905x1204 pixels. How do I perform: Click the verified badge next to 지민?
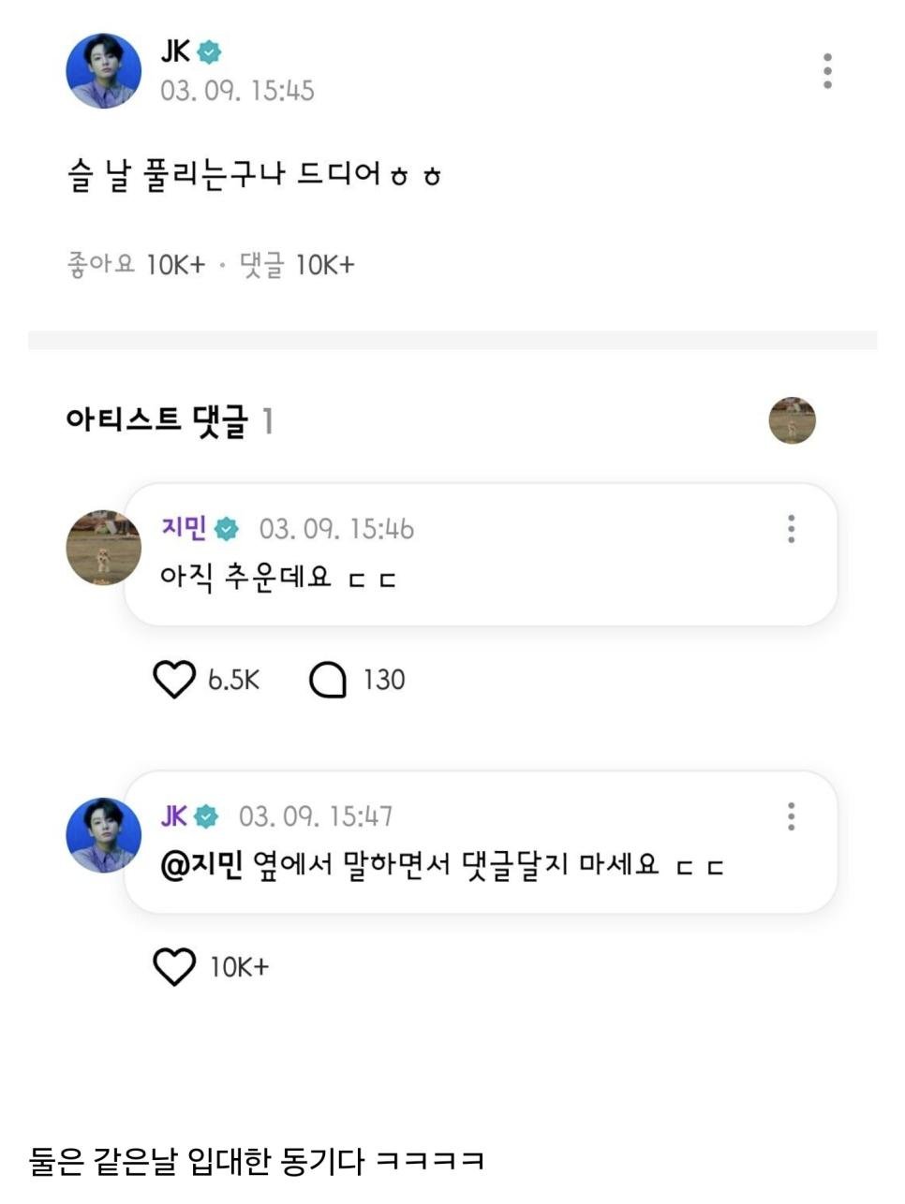(227, 529)
